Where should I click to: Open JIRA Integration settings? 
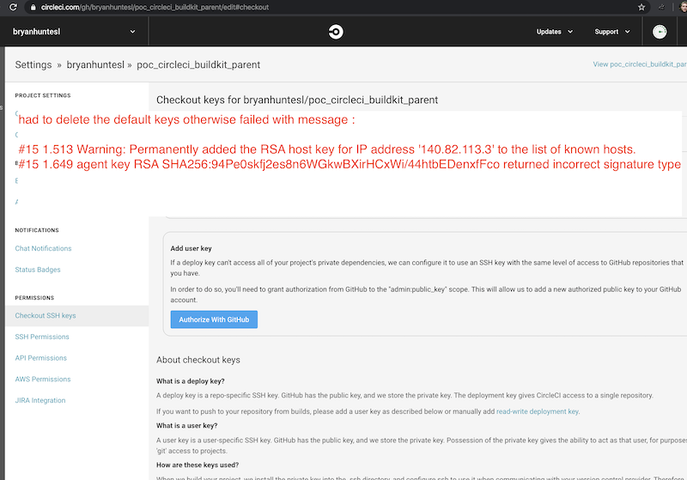click(40, 400)
